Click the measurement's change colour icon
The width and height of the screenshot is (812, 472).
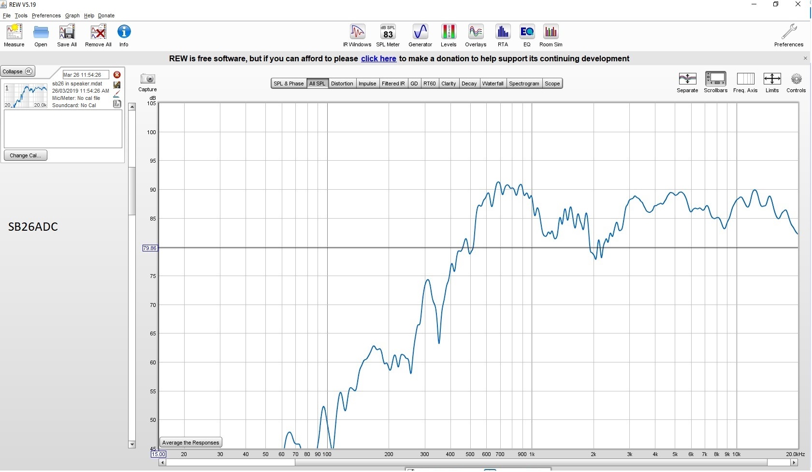[x=117, y=85]
